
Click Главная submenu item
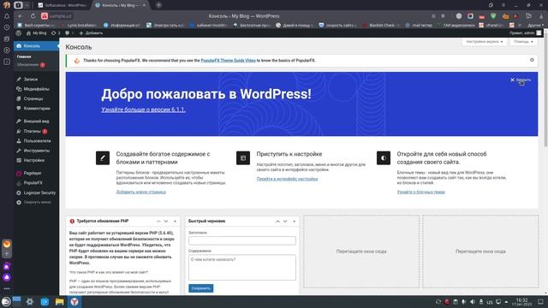tap(24, 56)
